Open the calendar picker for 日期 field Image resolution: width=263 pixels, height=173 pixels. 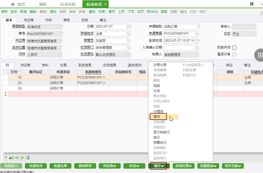[128, 27]
